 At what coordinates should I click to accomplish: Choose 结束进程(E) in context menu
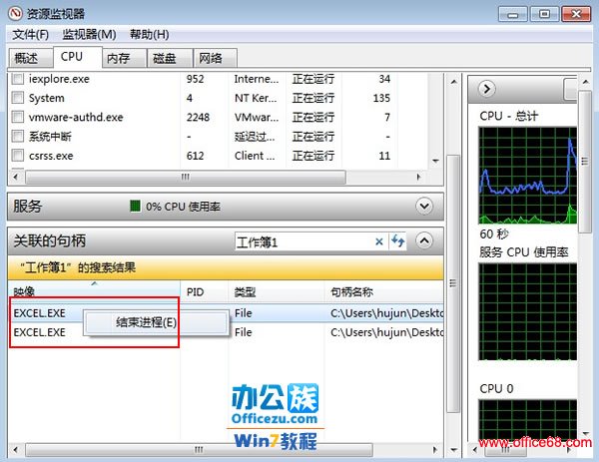156,322
